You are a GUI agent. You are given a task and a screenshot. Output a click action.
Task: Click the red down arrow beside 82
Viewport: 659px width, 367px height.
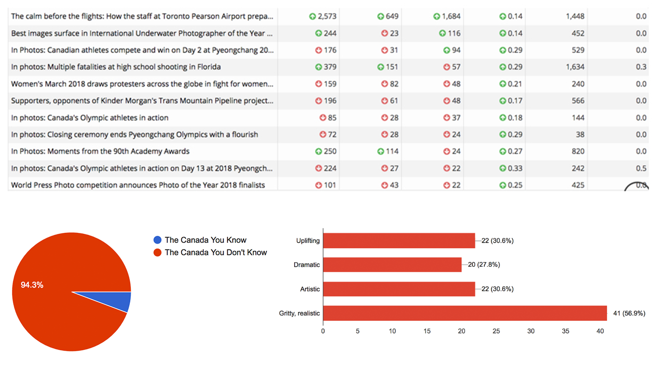point(385,84)
